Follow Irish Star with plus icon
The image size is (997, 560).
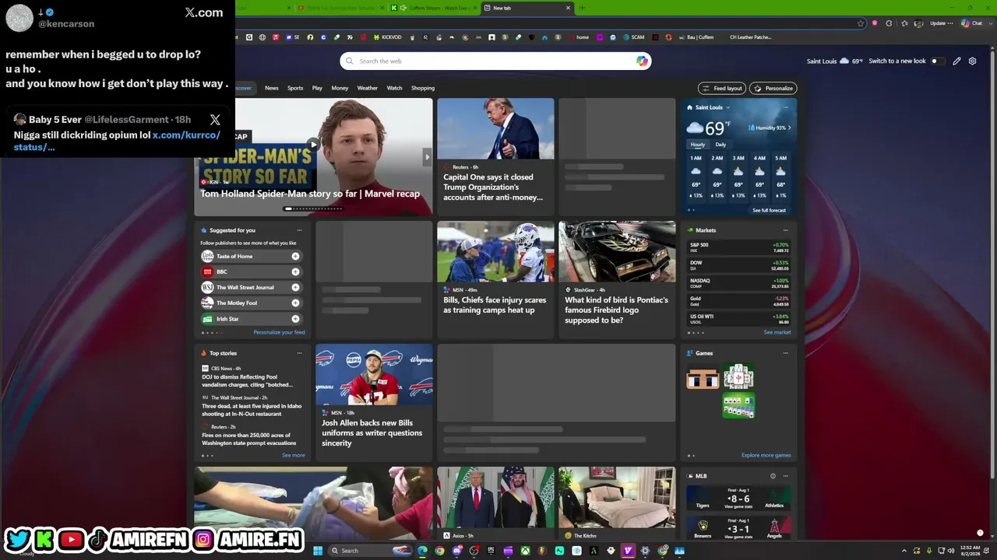pyautogui.click(x=295, y=319)
